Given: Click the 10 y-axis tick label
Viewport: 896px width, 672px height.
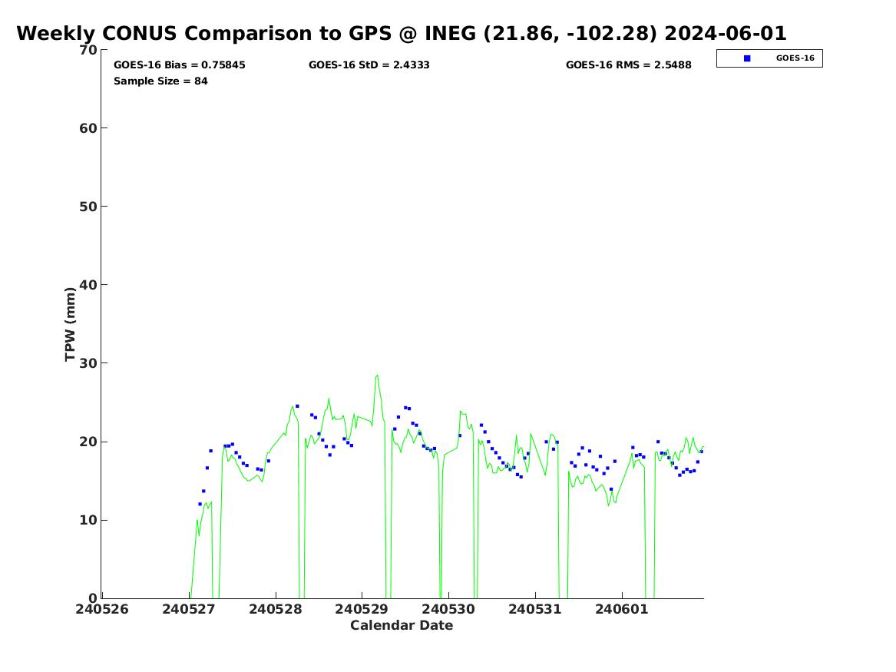Looking at the screenshot, I should point(88,521).
